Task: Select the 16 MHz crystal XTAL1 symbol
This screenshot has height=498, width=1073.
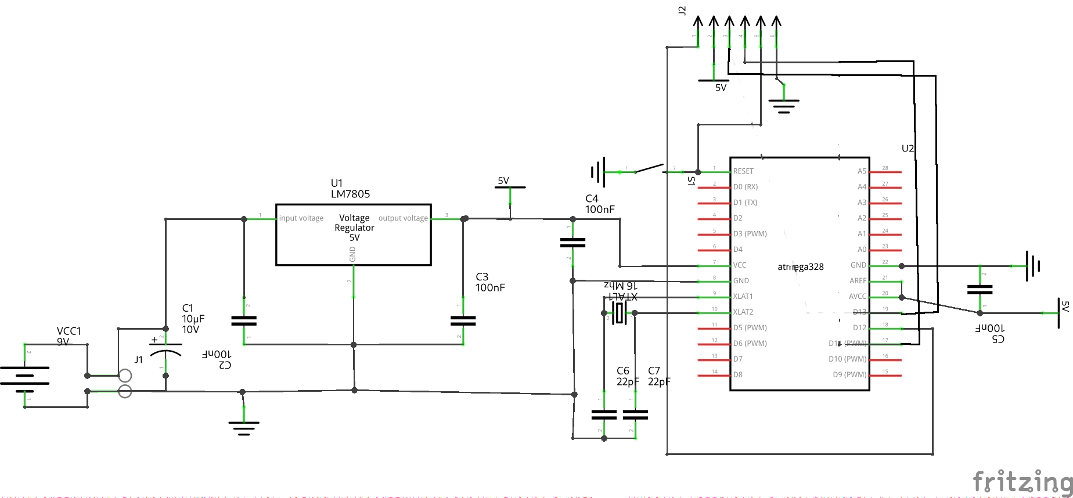Action: pyautogui.click(x=620, y=313)
